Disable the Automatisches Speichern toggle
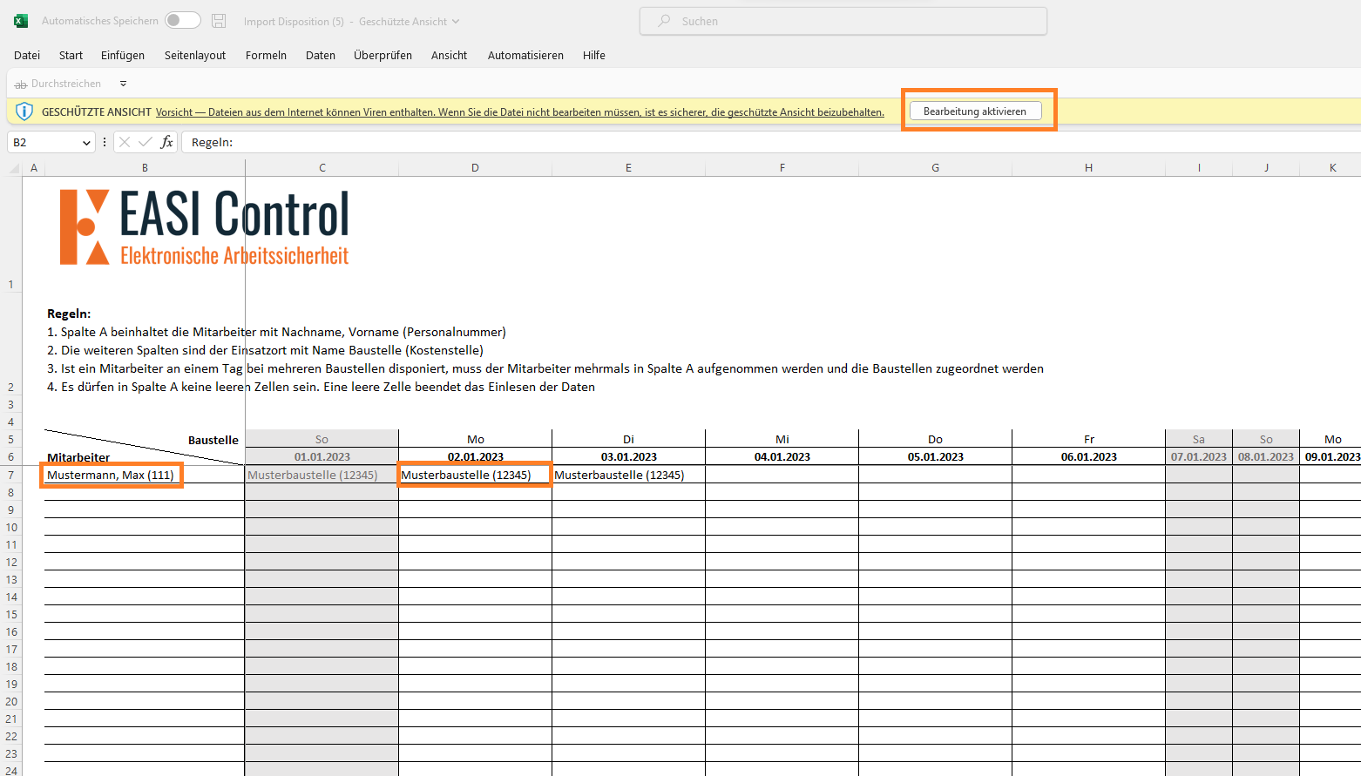Screen dimensions: 1361x776 click(x=182, y=20)
